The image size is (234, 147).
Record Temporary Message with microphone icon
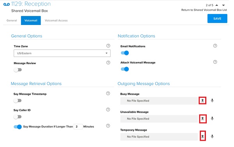click(x=212, y=136)
